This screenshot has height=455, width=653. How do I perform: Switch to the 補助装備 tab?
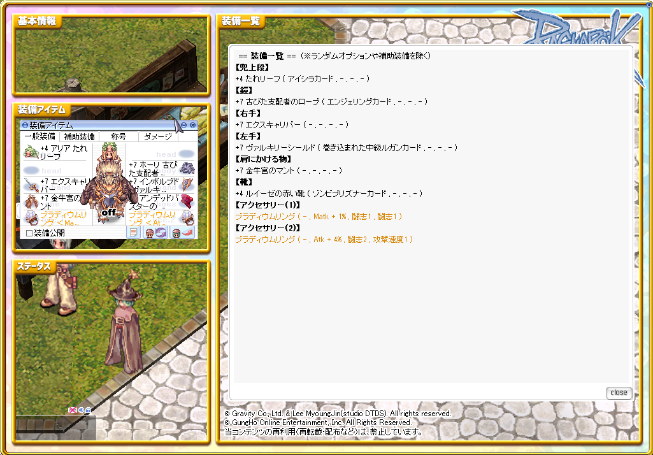click(80, 136)
